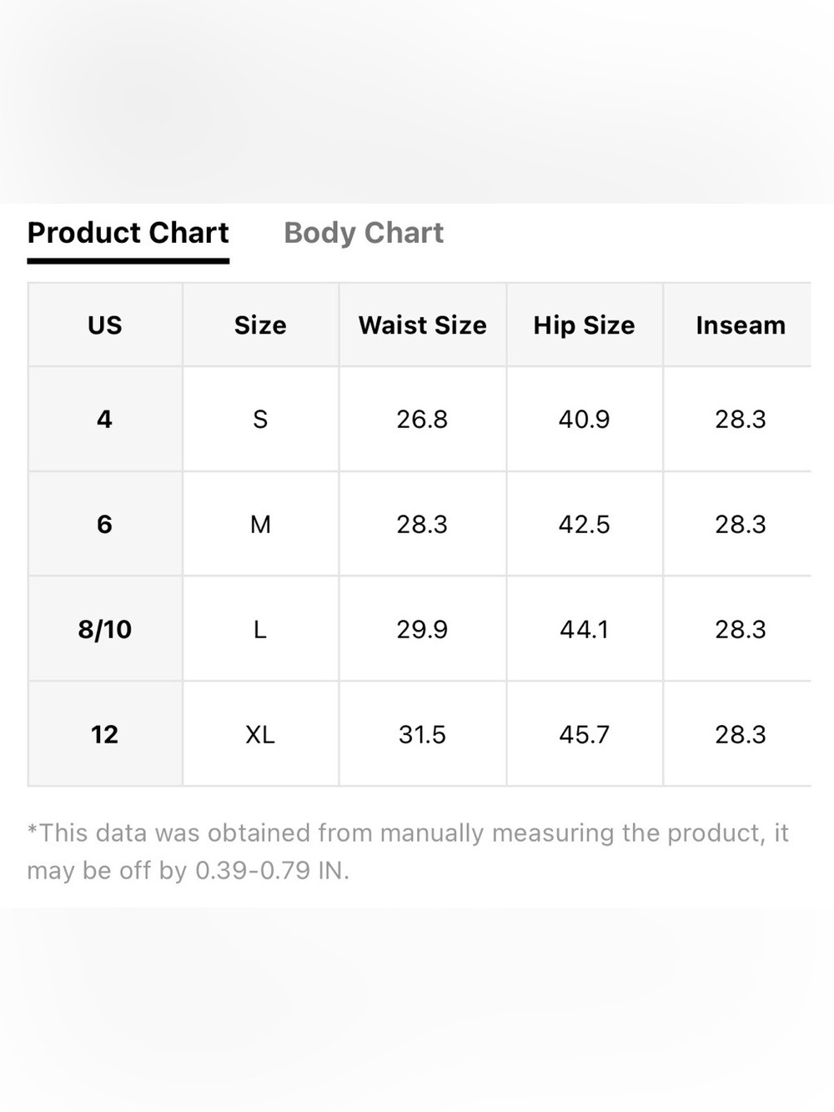Screen dimensions: 834x1112
Task: Select the Product Chart tab
Action: (128, 233)
